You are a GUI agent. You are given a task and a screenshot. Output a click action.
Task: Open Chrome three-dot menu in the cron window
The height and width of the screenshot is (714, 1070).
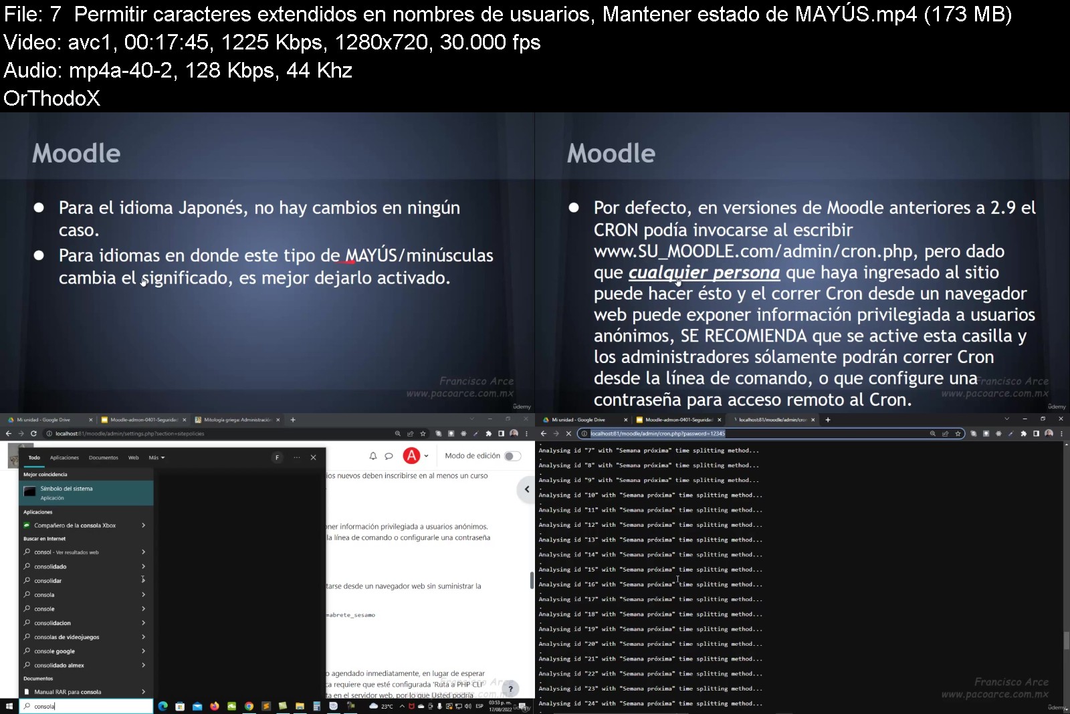pos(1061,433)
